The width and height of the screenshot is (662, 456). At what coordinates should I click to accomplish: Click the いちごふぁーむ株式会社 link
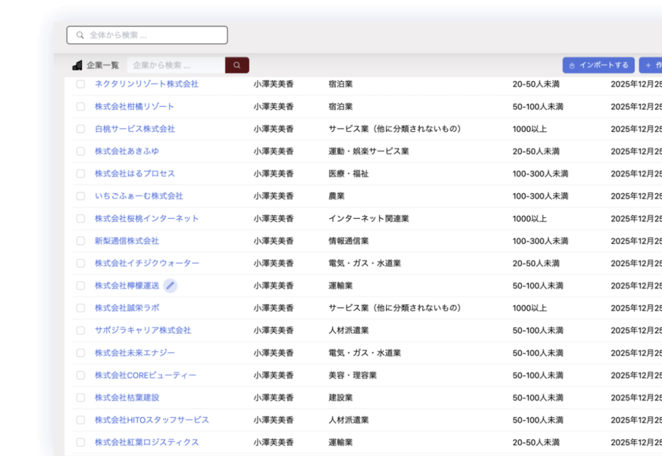139,196
